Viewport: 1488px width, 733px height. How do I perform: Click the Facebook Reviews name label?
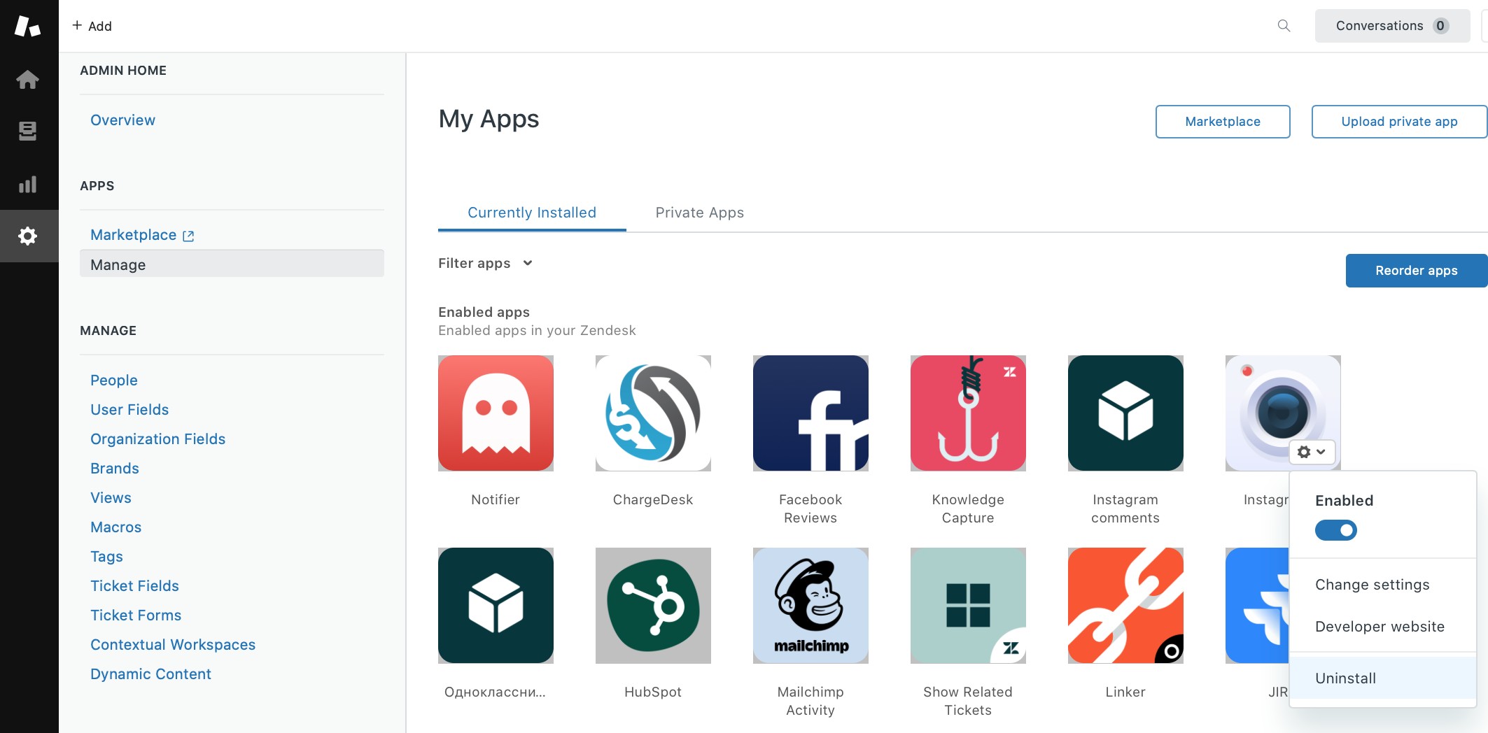click(x=810, y=508)
